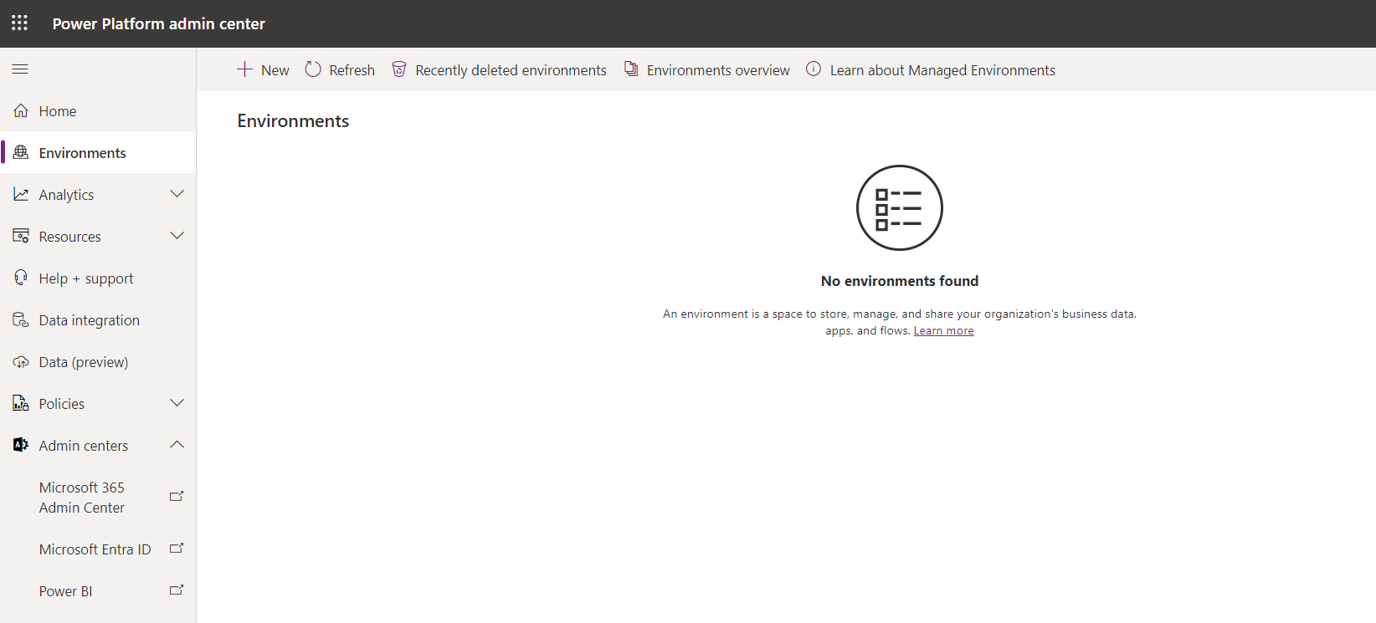1376x623 pixels.
Task: Open external link icon for Microsoft Entra ID
Action: pos(177,549)
